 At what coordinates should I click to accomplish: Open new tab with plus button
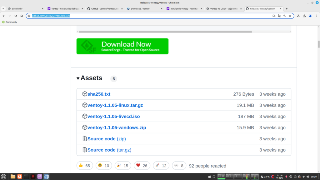click(x=287, y=9)
